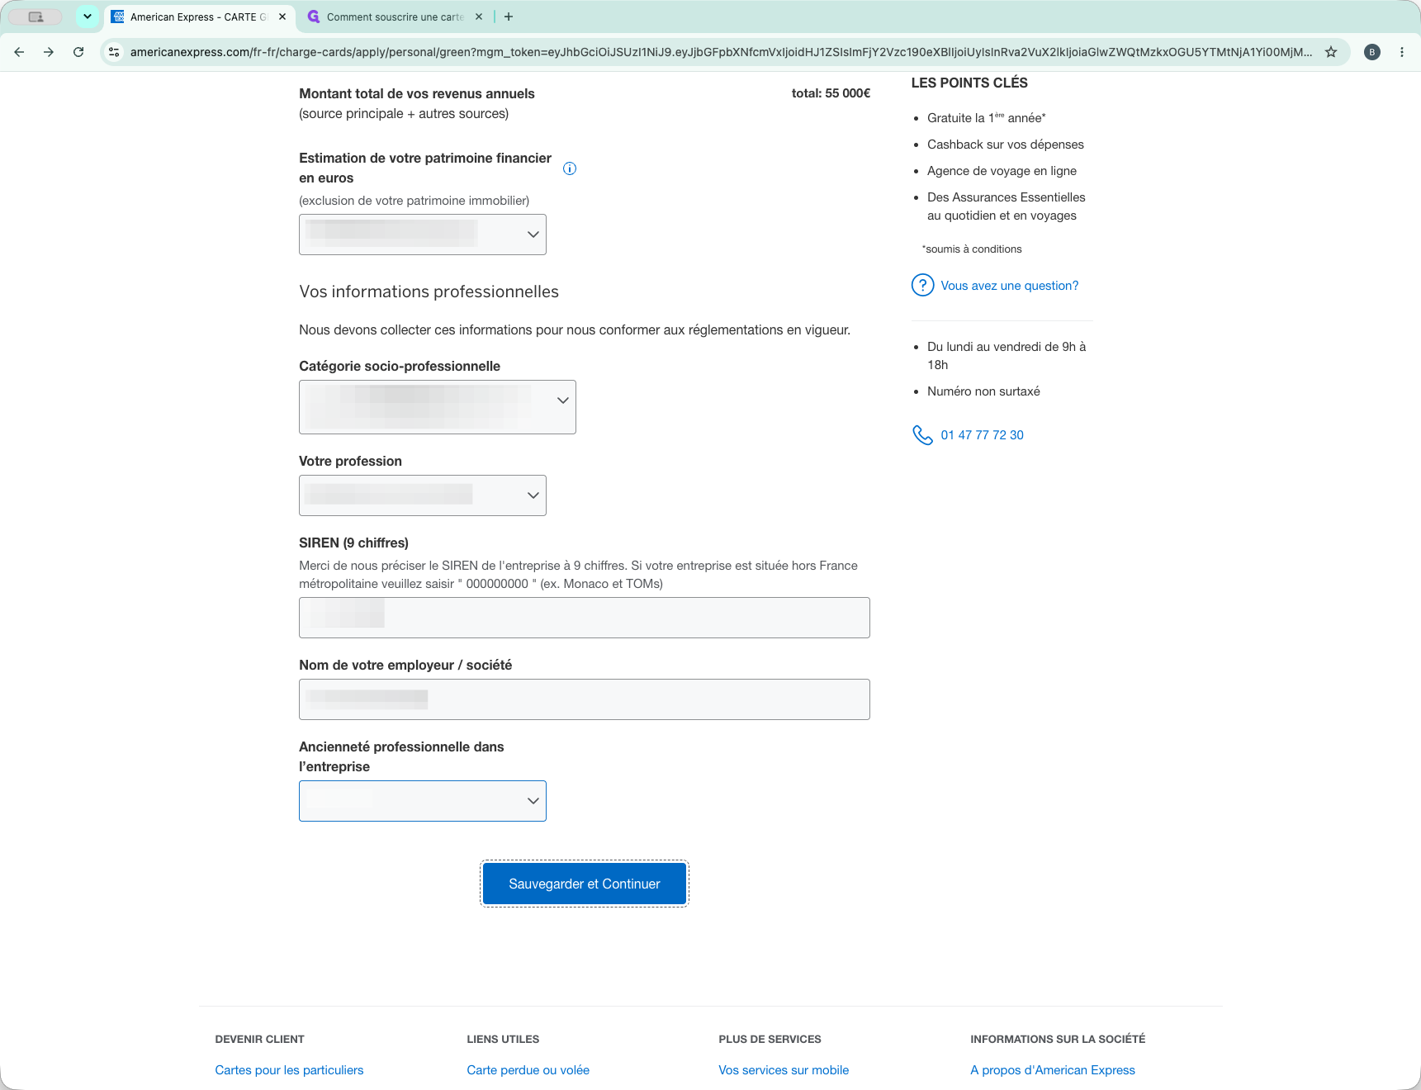Click the '*soumis à conditions' note
The height and width of the screenshot is (1090, 1421).
coord(972,249)
